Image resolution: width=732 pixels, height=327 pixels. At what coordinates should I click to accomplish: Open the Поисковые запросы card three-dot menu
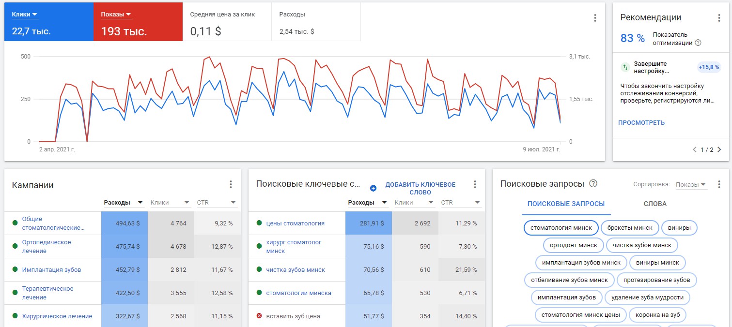coord(719,184)
